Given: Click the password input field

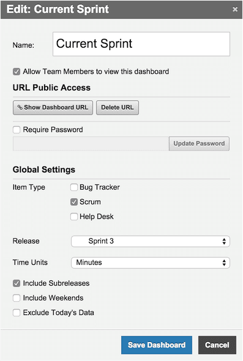Looking at the screenshot, I should 91,144.
